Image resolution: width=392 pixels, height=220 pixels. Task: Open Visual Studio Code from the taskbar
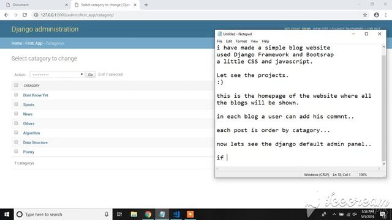pyautogui.click(x=176, y=215)
